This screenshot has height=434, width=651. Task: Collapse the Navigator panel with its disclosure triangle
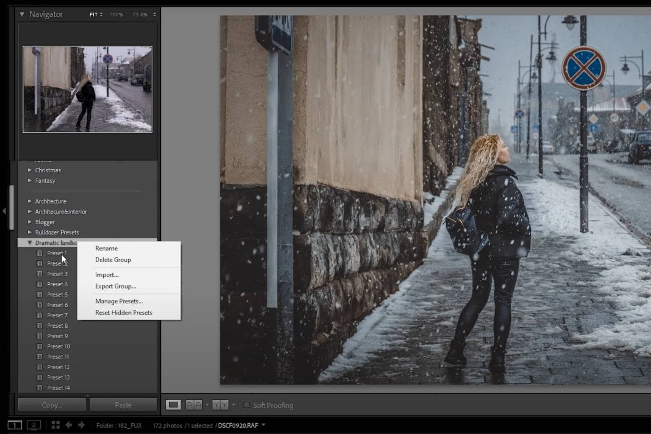coord(22,14)
